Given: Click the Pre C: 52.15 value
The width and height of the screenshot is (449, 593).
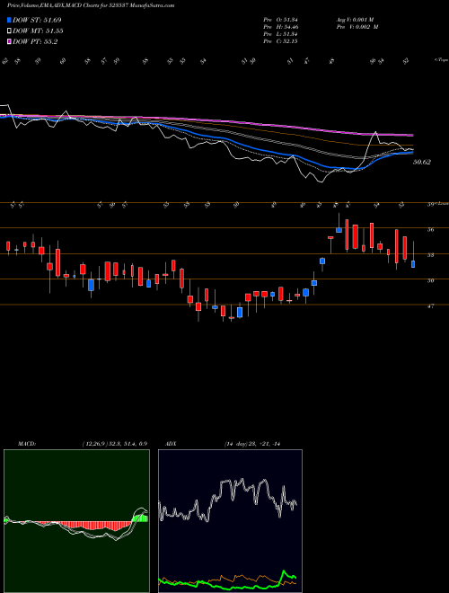Looking at the screenshot, I should [280, 41].
